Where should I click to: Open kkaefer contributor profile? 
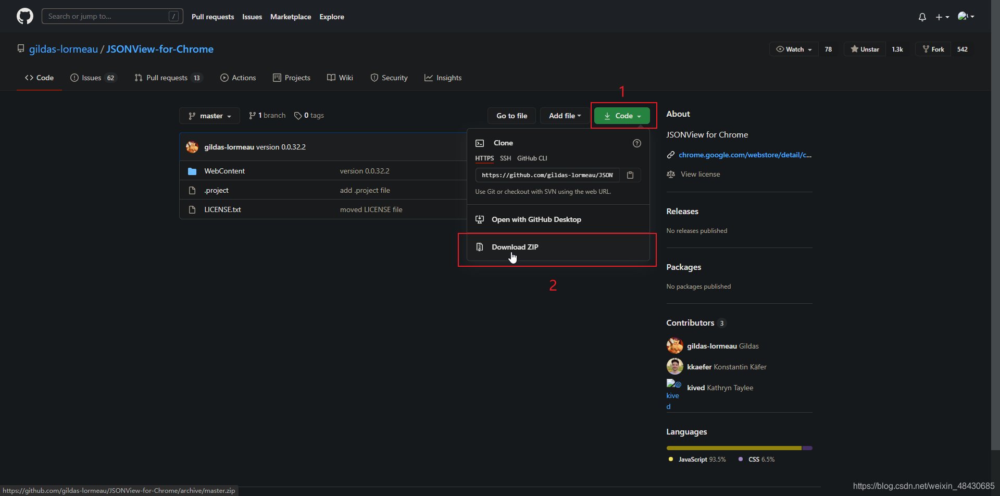[699, 367]
